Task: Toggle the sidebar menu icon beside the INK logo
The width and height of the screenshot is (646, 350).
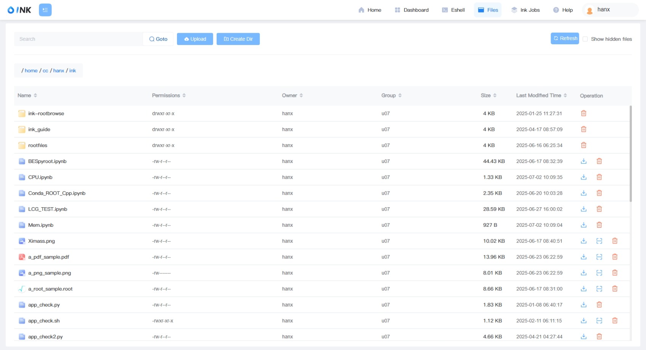Action: (x=45, y=10)
